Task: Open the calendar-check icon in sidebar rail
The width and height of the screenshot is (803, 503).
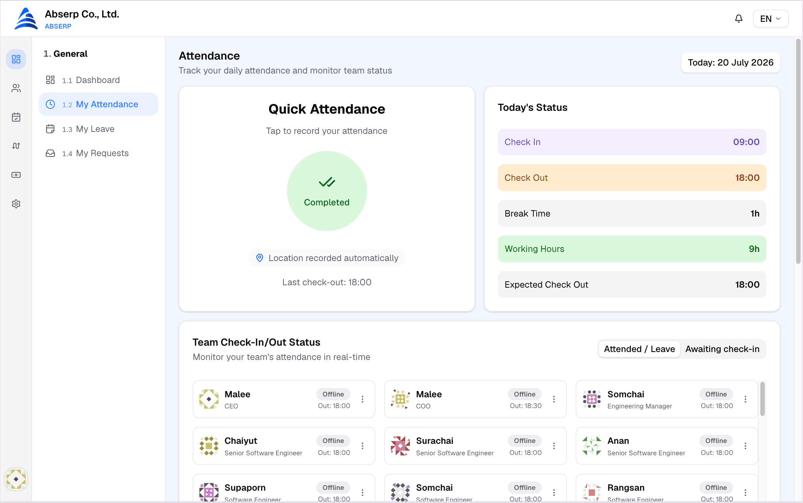Action: [x=16, y=117]
